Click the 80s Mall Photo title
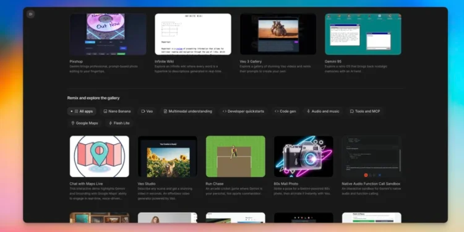 pos(286,184)
